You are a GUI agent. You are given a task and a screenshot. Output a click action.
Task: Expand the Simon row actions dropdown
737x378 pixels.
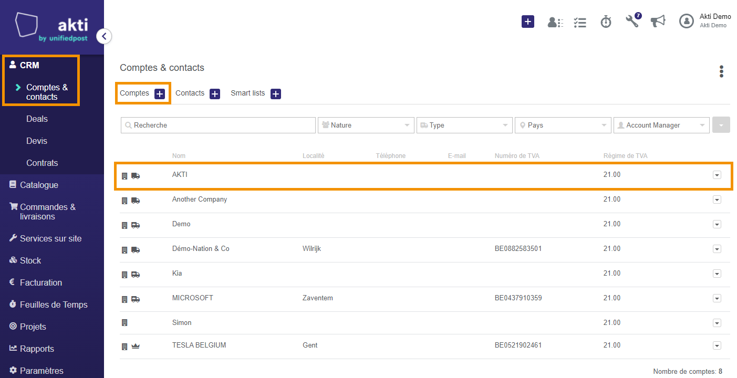[717, 323]
